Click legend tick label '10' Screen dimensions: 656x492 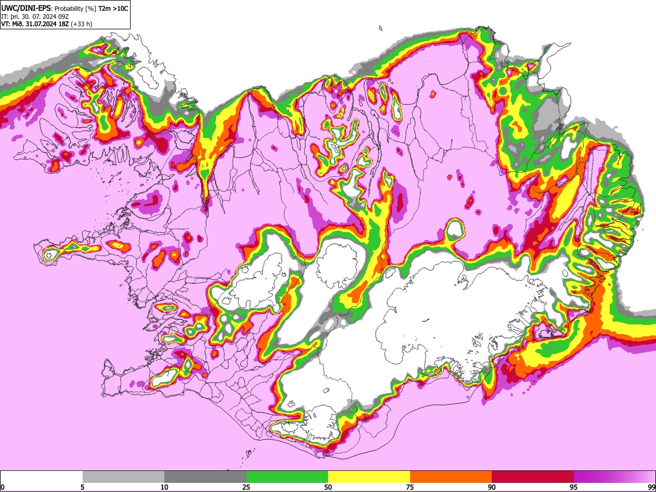click(x=164, y=487)
